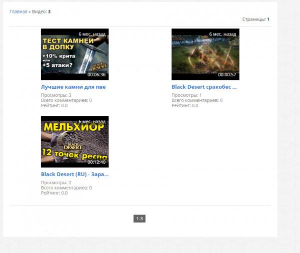Click the 00:00:57 duration label on thumbnail
Screen dimensions: 300x253
(x=227, y=75)
